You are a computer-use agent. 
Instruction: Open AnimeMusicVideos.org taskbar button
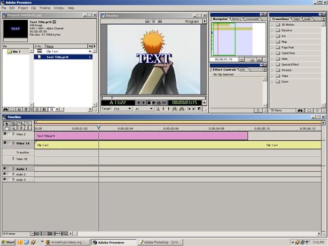click(x=68, y=242)
